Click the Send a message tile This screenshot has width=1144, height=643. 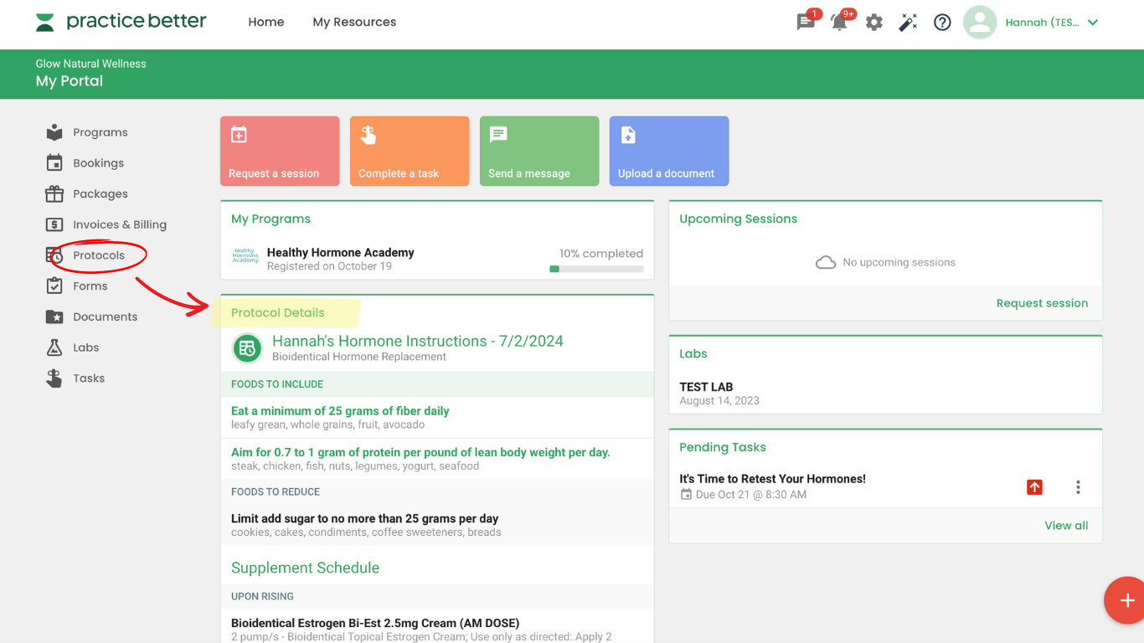point(539,151)
